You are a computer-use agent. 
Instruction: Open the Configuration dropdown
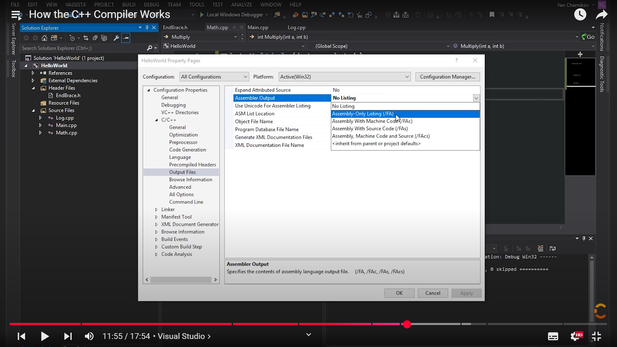[x=214, y=77]
